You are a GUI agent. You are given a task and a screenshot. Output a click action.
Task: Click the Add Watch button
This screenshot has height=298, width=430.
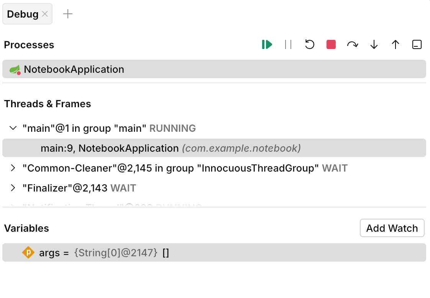click(392, 228)
